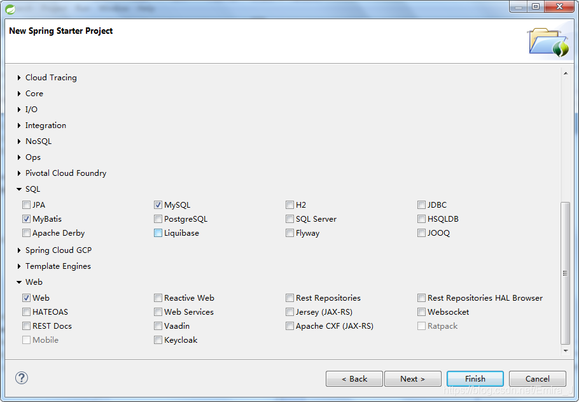
Task: Uncheck the MyBatis dependency
Action: (x=26, y=219)
